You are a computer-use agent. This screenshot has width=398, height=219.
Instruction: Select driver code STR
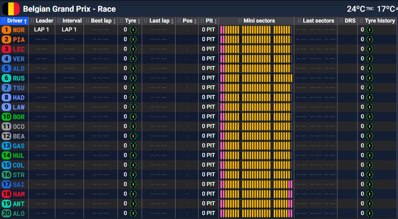click(19, 175)
